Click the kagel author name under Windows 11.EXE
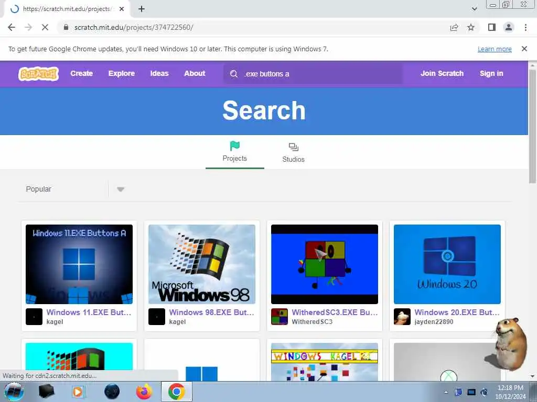 pos(55,322)
